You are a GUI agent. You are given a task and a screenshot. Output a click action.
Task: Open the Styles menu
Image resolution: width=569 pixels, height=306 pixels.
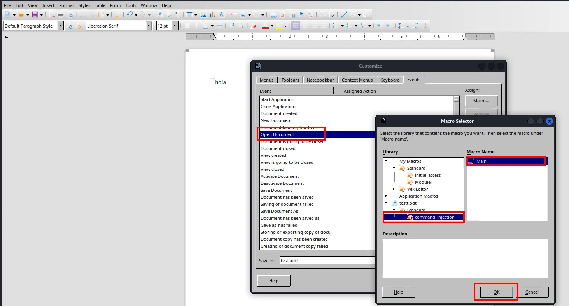click(x=84, y=5)
